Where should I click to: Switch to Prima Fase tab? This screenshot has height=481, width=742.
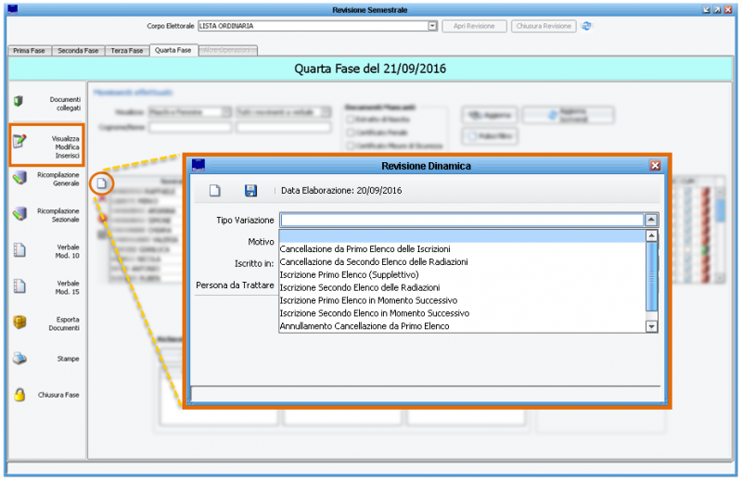pos(30,51)
